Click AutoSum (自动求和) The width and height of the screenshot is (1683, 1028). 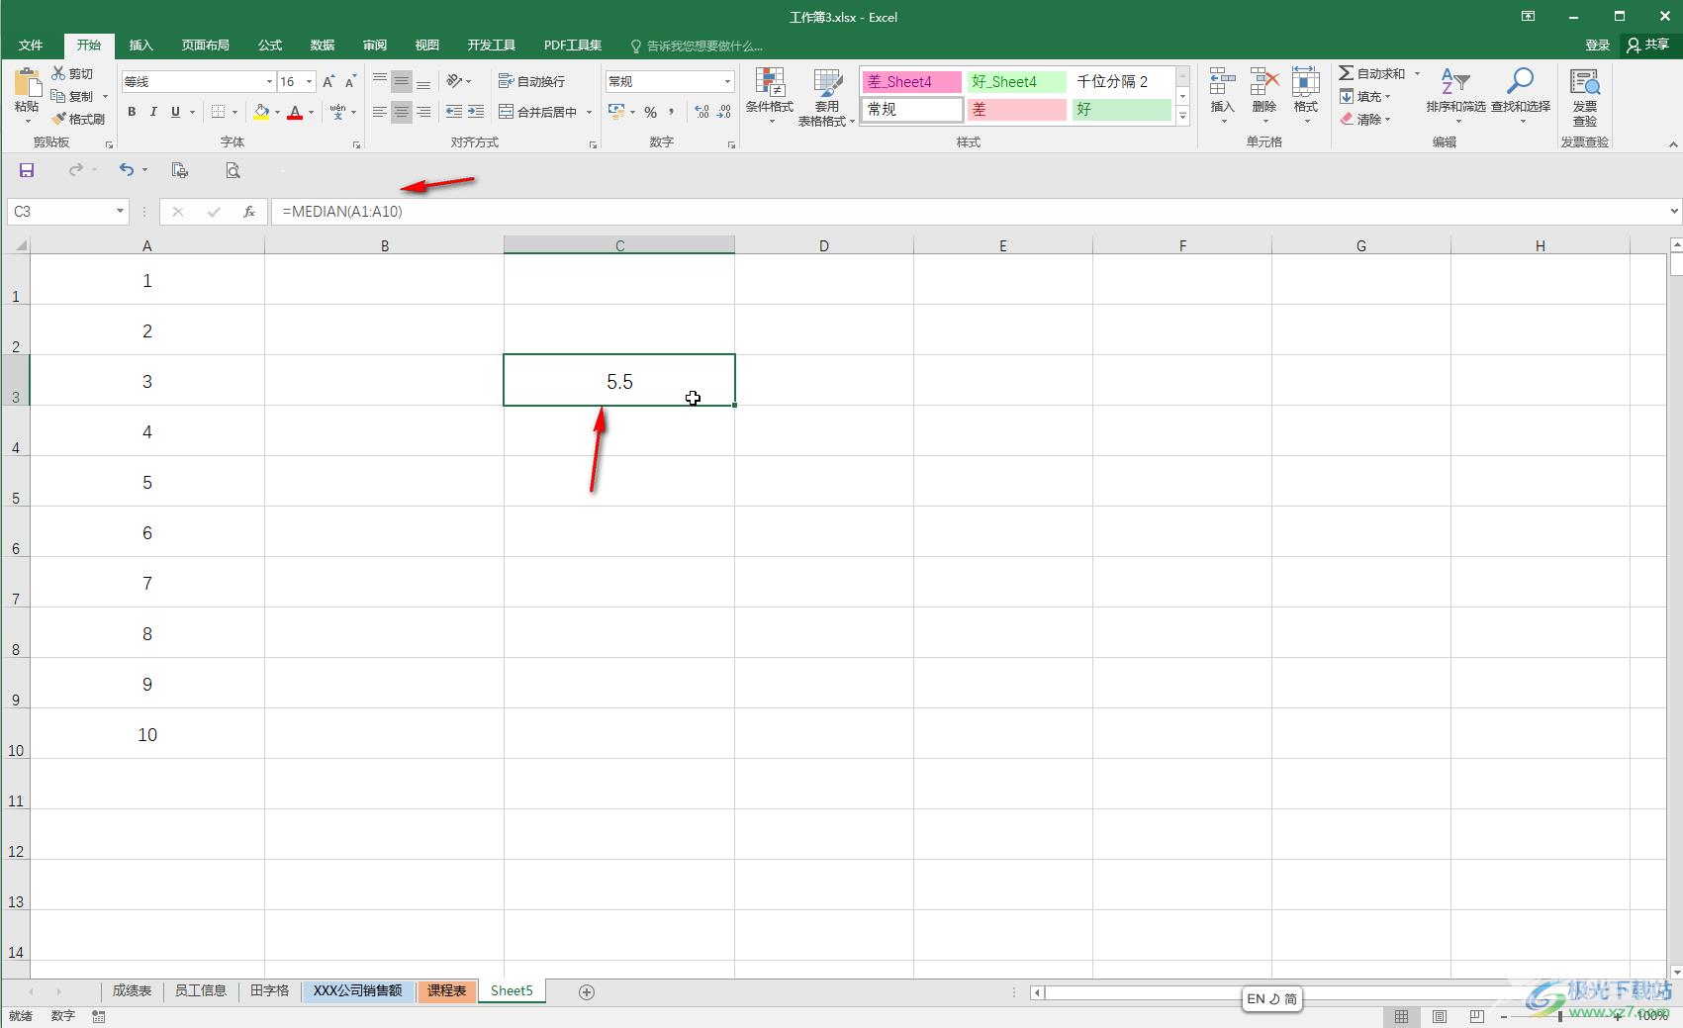pyautogui.click(x=1371, y=73)
